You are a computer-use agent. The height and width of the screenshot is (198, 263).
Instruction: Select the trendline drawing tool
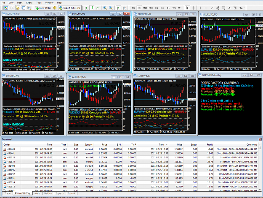(x=212, y=8)
